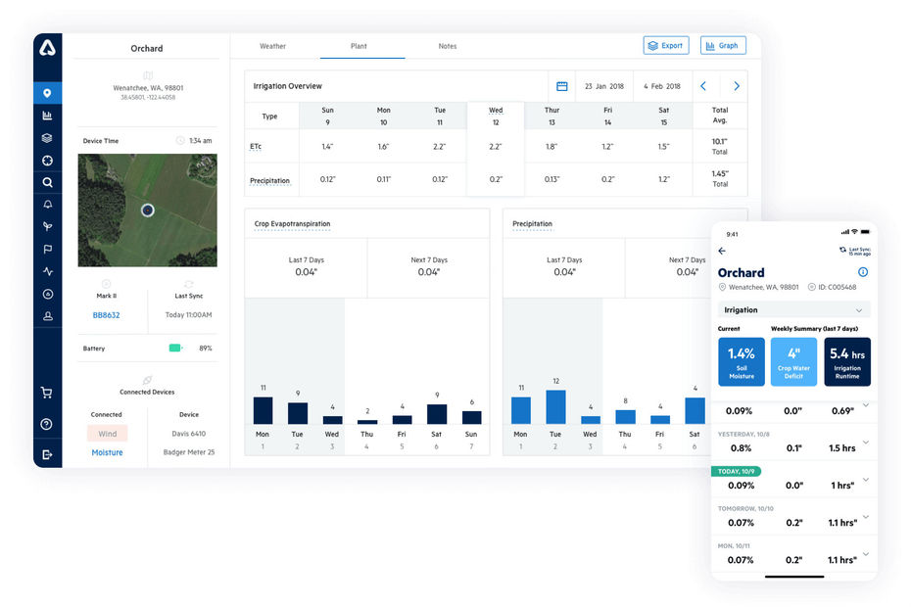Open the BB8632 device link
The image size is (911, 607).
107,315
